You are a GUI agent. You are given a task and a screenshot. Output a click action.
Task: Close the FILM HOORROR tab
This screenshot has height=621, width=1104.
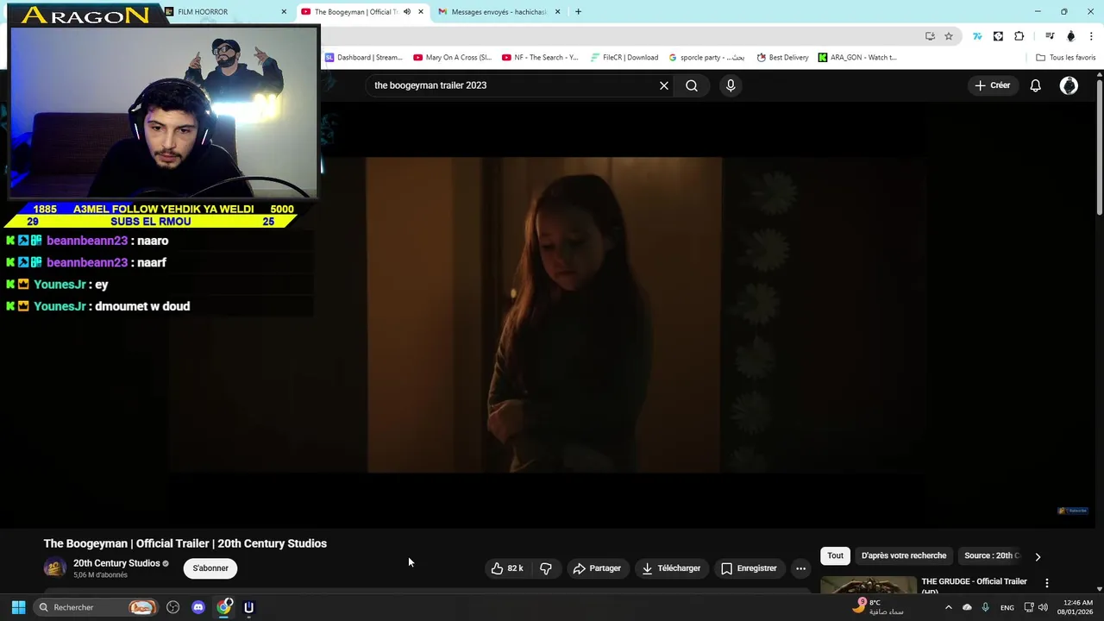click(x=284, y=12)
